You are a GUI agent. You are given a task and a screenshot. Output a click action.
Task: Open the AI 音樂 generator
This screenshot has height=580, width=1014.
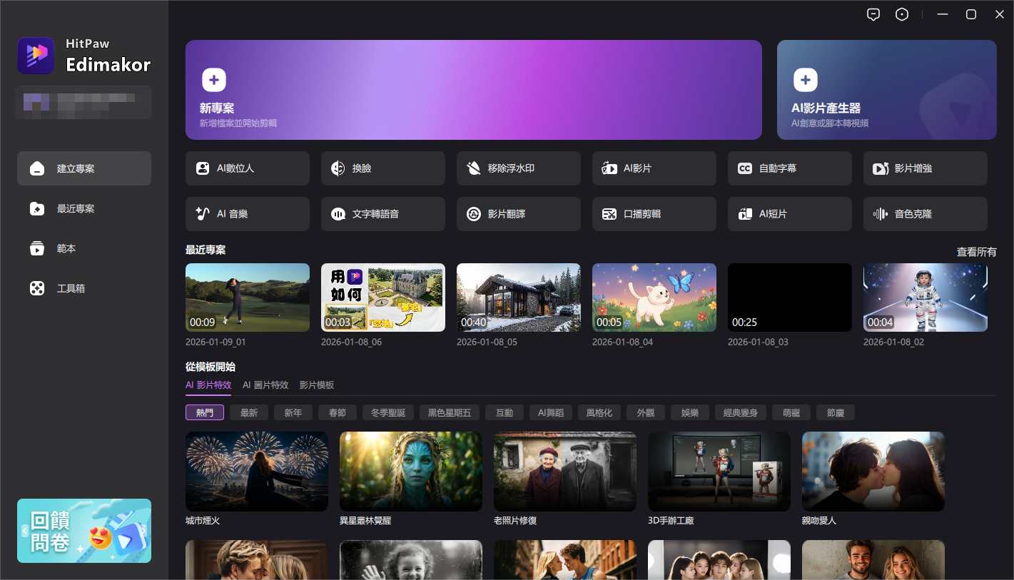[247, 214]
